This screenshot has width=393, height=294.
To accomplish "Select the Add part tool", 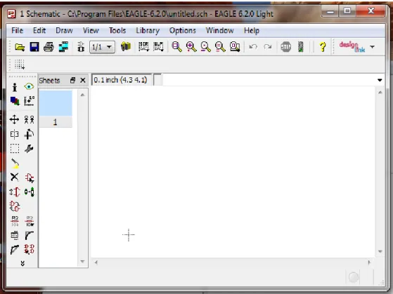I will [x=30, y=178].
